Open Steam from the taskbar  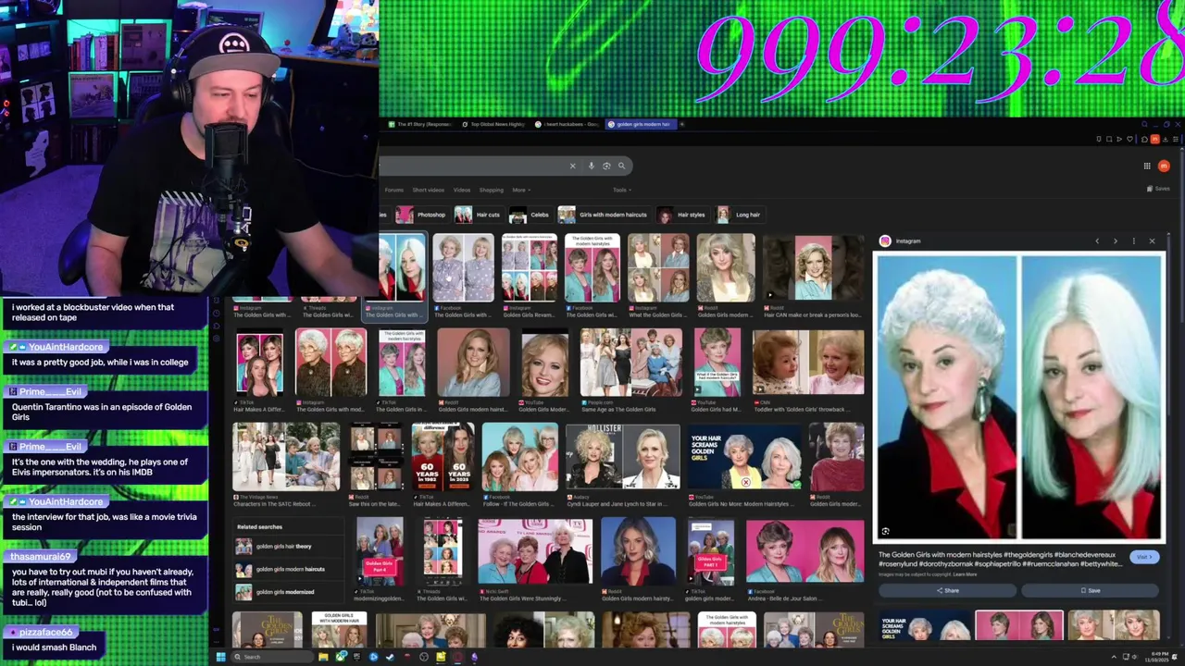pos(390,657)
